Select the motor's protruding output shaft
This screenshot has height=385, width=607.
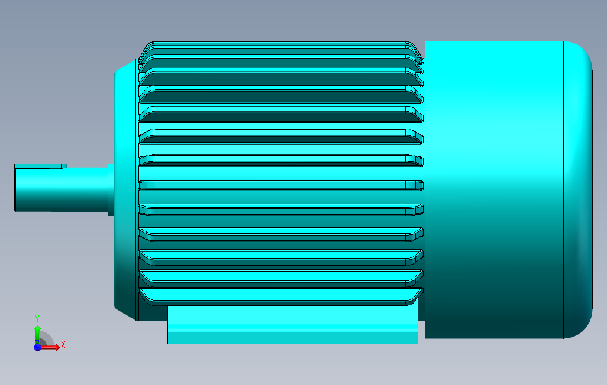click(61, 190)
